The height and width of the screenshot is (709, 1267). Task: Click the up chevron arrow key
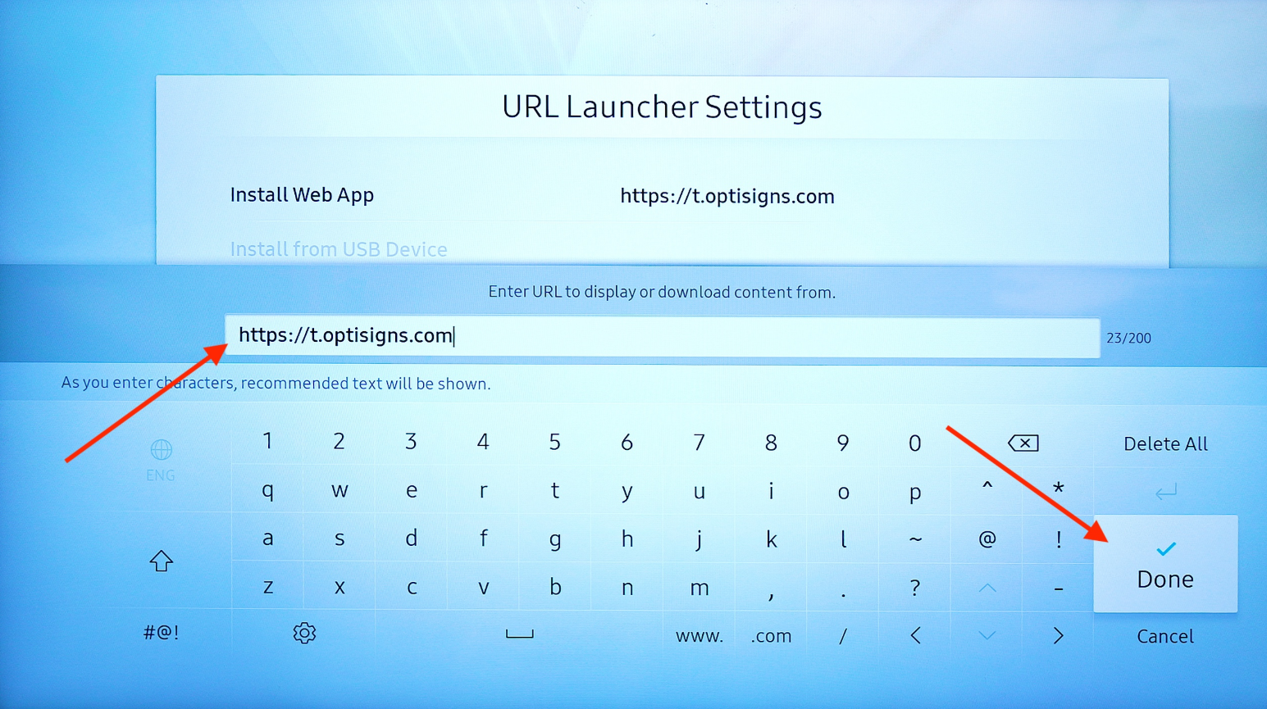tap(987, 588)
